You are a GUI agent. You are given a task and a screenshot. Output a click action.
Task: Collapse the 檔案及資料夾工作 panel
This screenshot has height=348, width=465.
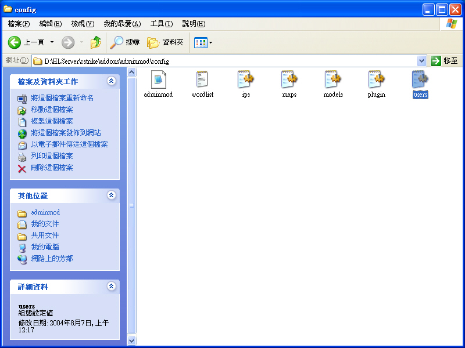click(112, 81)
